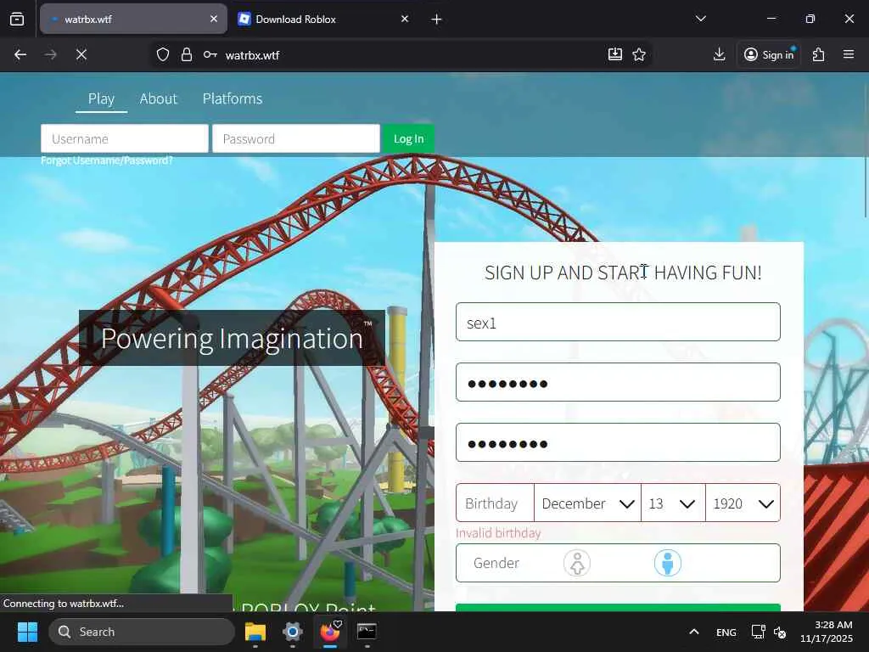Image resolution: width=869 pixels, height=652 pixels.
Task: Open the About section
Action: click(x=159, y=98)
